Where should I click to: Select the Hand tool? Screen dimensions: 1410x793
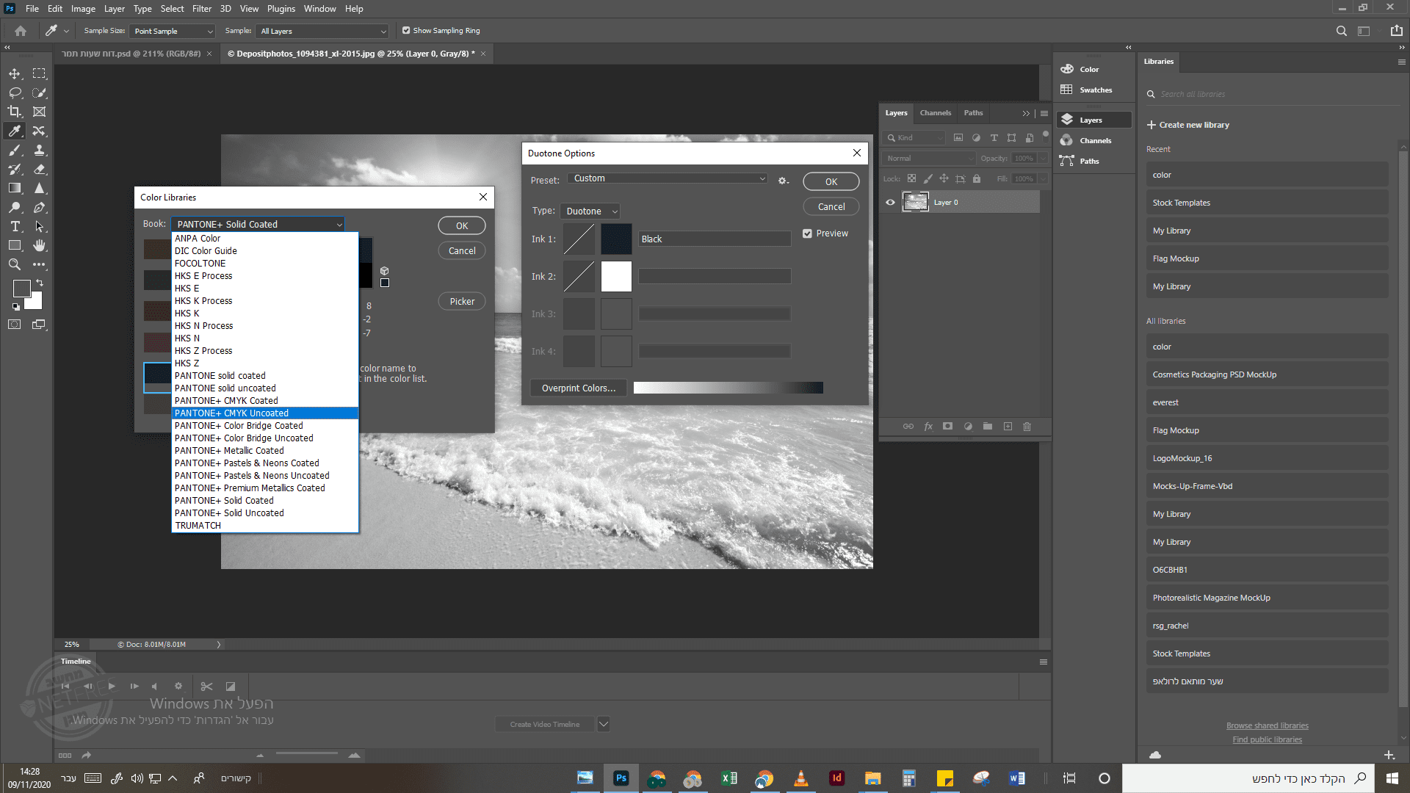tap(40, 245)
